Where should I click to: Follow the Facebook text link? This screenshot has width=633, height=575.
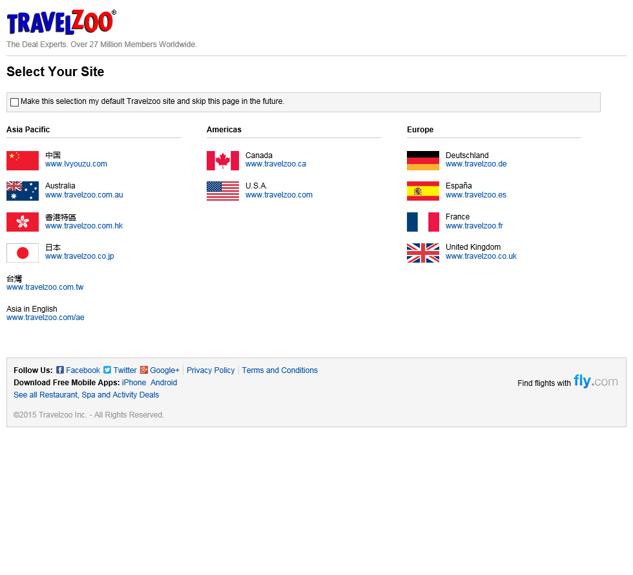(x=83, y=370)
